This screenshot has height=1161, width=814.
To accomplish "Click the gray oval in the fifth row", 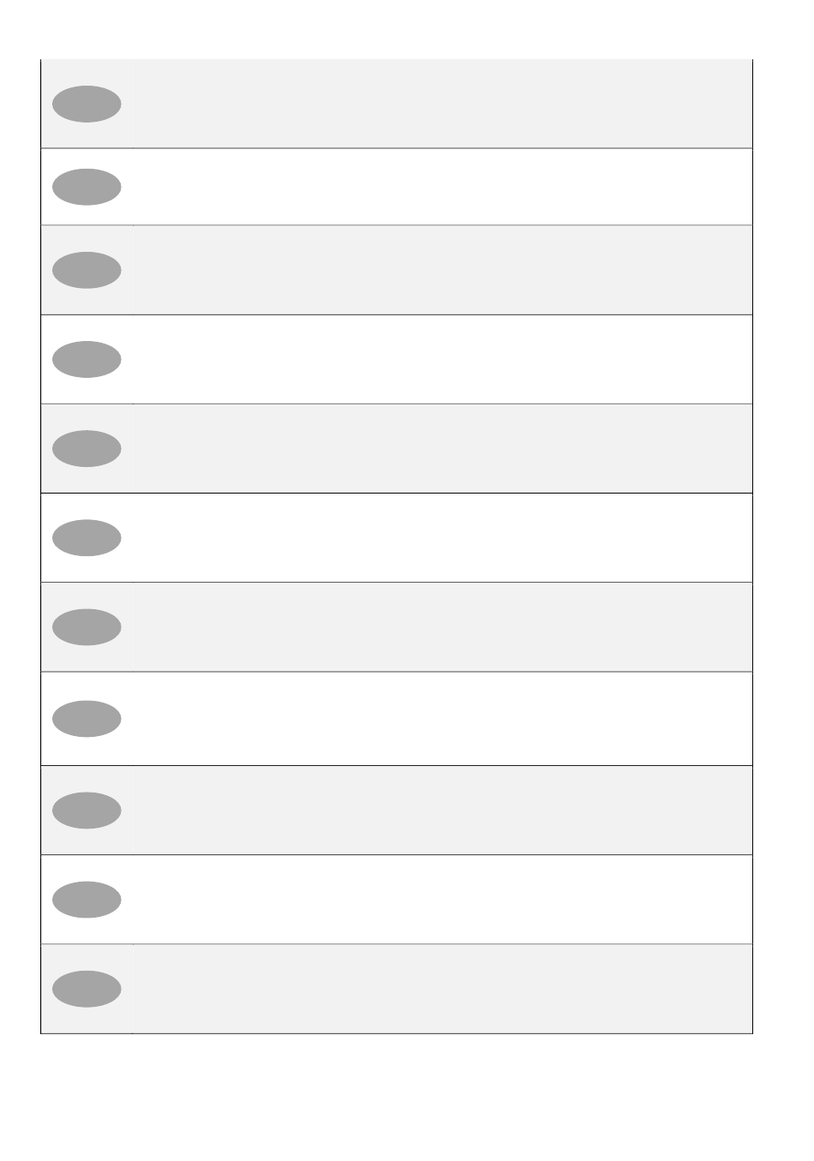I will [87, 448].
